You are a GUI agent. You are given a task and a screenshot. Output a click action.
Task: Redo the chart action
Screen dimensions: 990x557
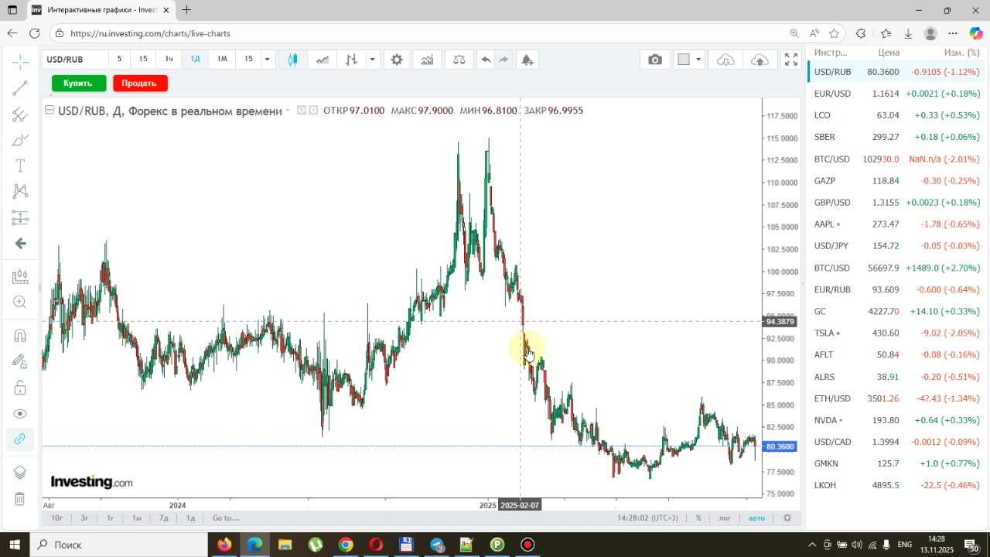(504, 60)
